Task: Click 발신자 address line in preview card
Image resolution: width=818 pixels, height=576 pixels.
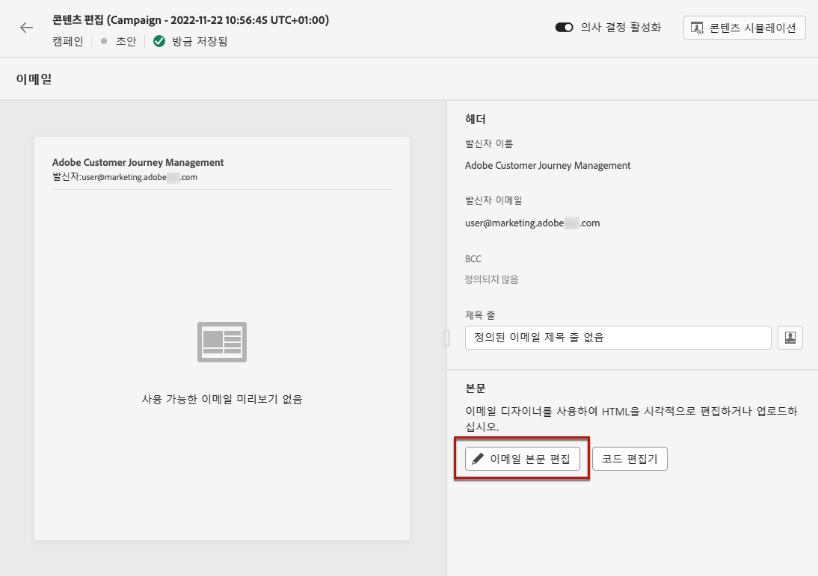Action: (x=125, y=177)
